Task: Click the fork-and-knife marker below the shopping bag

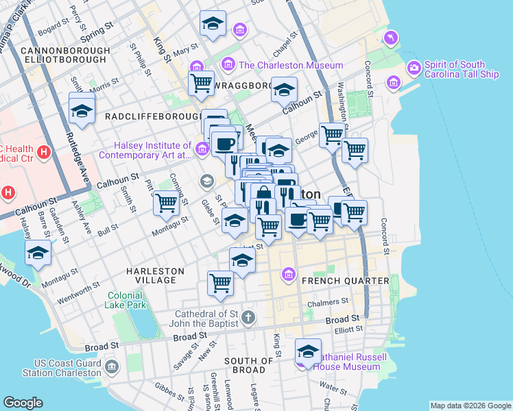Action: [263, 208]
